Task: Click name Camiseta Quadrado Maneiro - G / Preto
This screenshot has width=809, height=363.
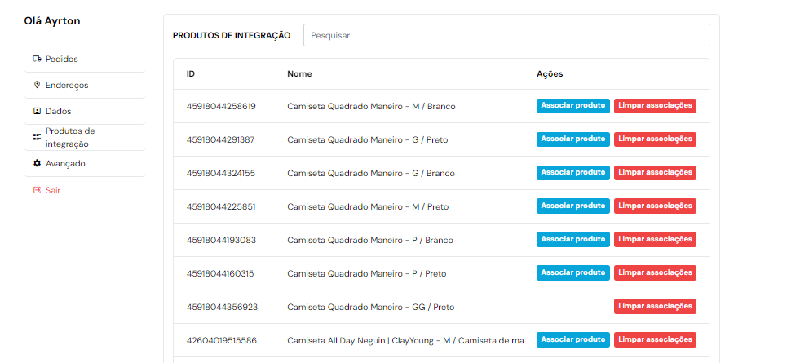Action: coord(368,140)
